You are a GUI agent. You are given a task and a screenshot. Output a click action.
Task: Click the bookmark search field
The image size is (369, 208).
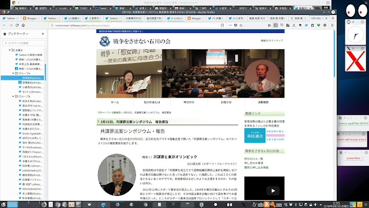coord(24,43)
